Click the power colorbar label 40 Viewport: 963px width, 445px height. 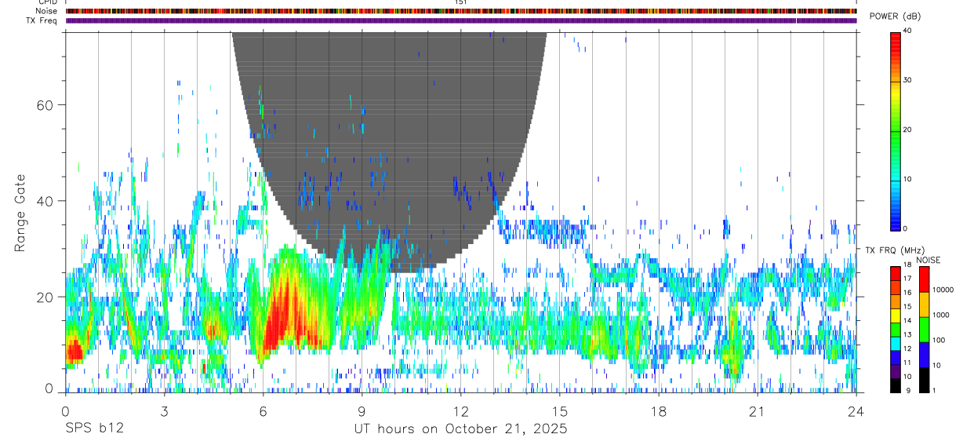pos(908,31)
